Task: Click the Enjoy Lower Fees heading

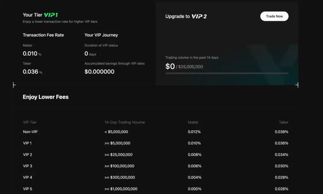Action: tap(46, 97)
